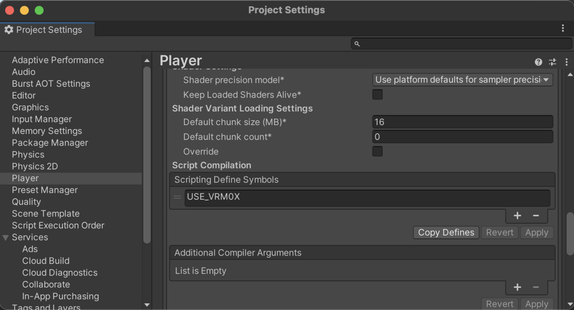
Task: Add a scripting define symbol with the plus icon
Action: coord(517,215)
